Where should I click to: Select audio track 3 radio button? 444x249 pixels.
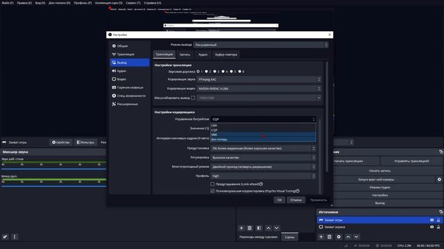[x=214, y=71]
